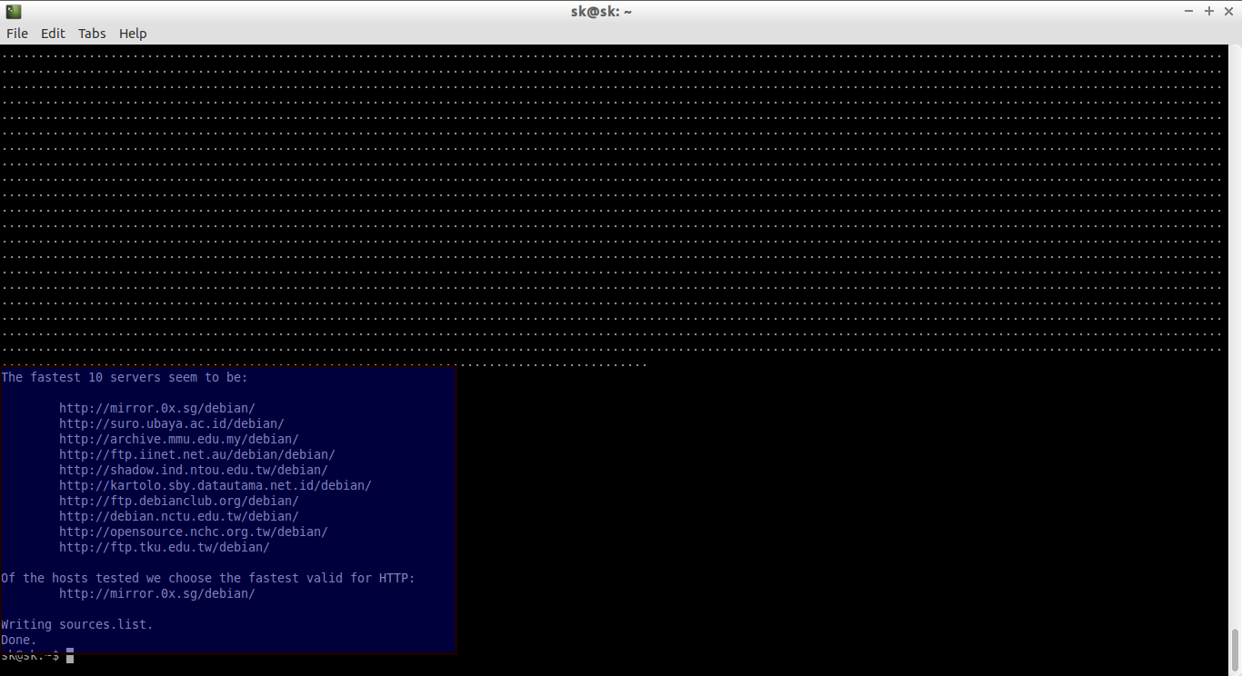Open the File menu

click(17, 34)
